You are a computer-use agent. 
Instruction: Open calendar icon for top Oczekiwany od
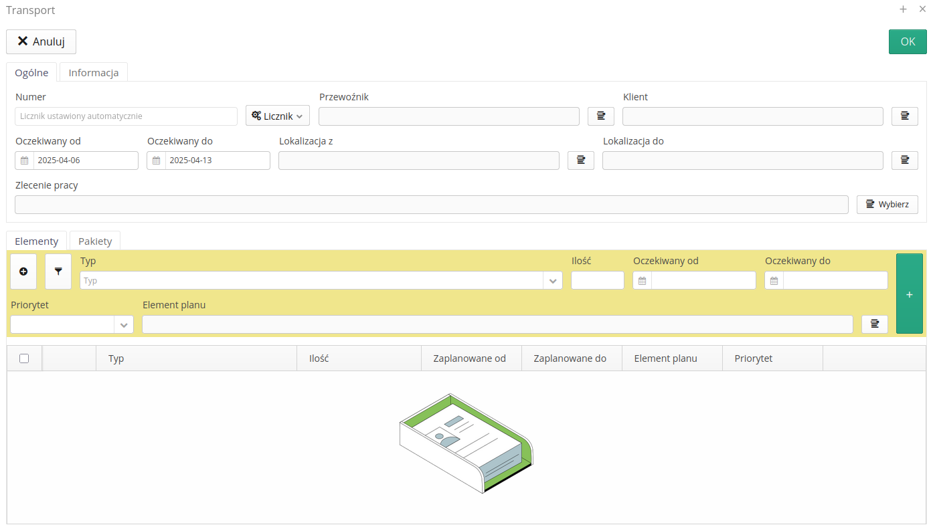pyautogui.click(x=24, y=161)
